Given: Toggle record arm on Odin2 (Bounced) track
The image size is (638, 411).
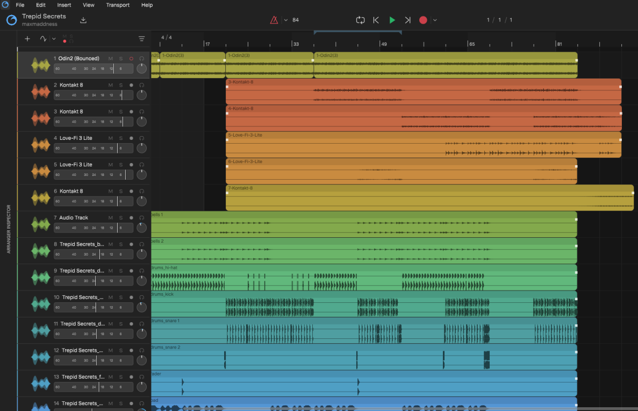Looking at the screenshot, I should [131, 59].
